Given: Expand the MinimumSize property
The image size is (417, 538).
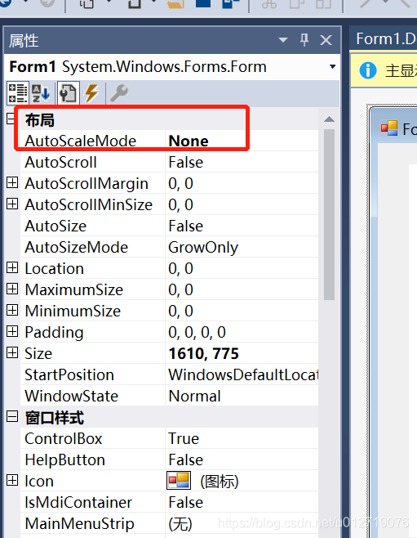Looking at the screenshot, I should point(12,311).
